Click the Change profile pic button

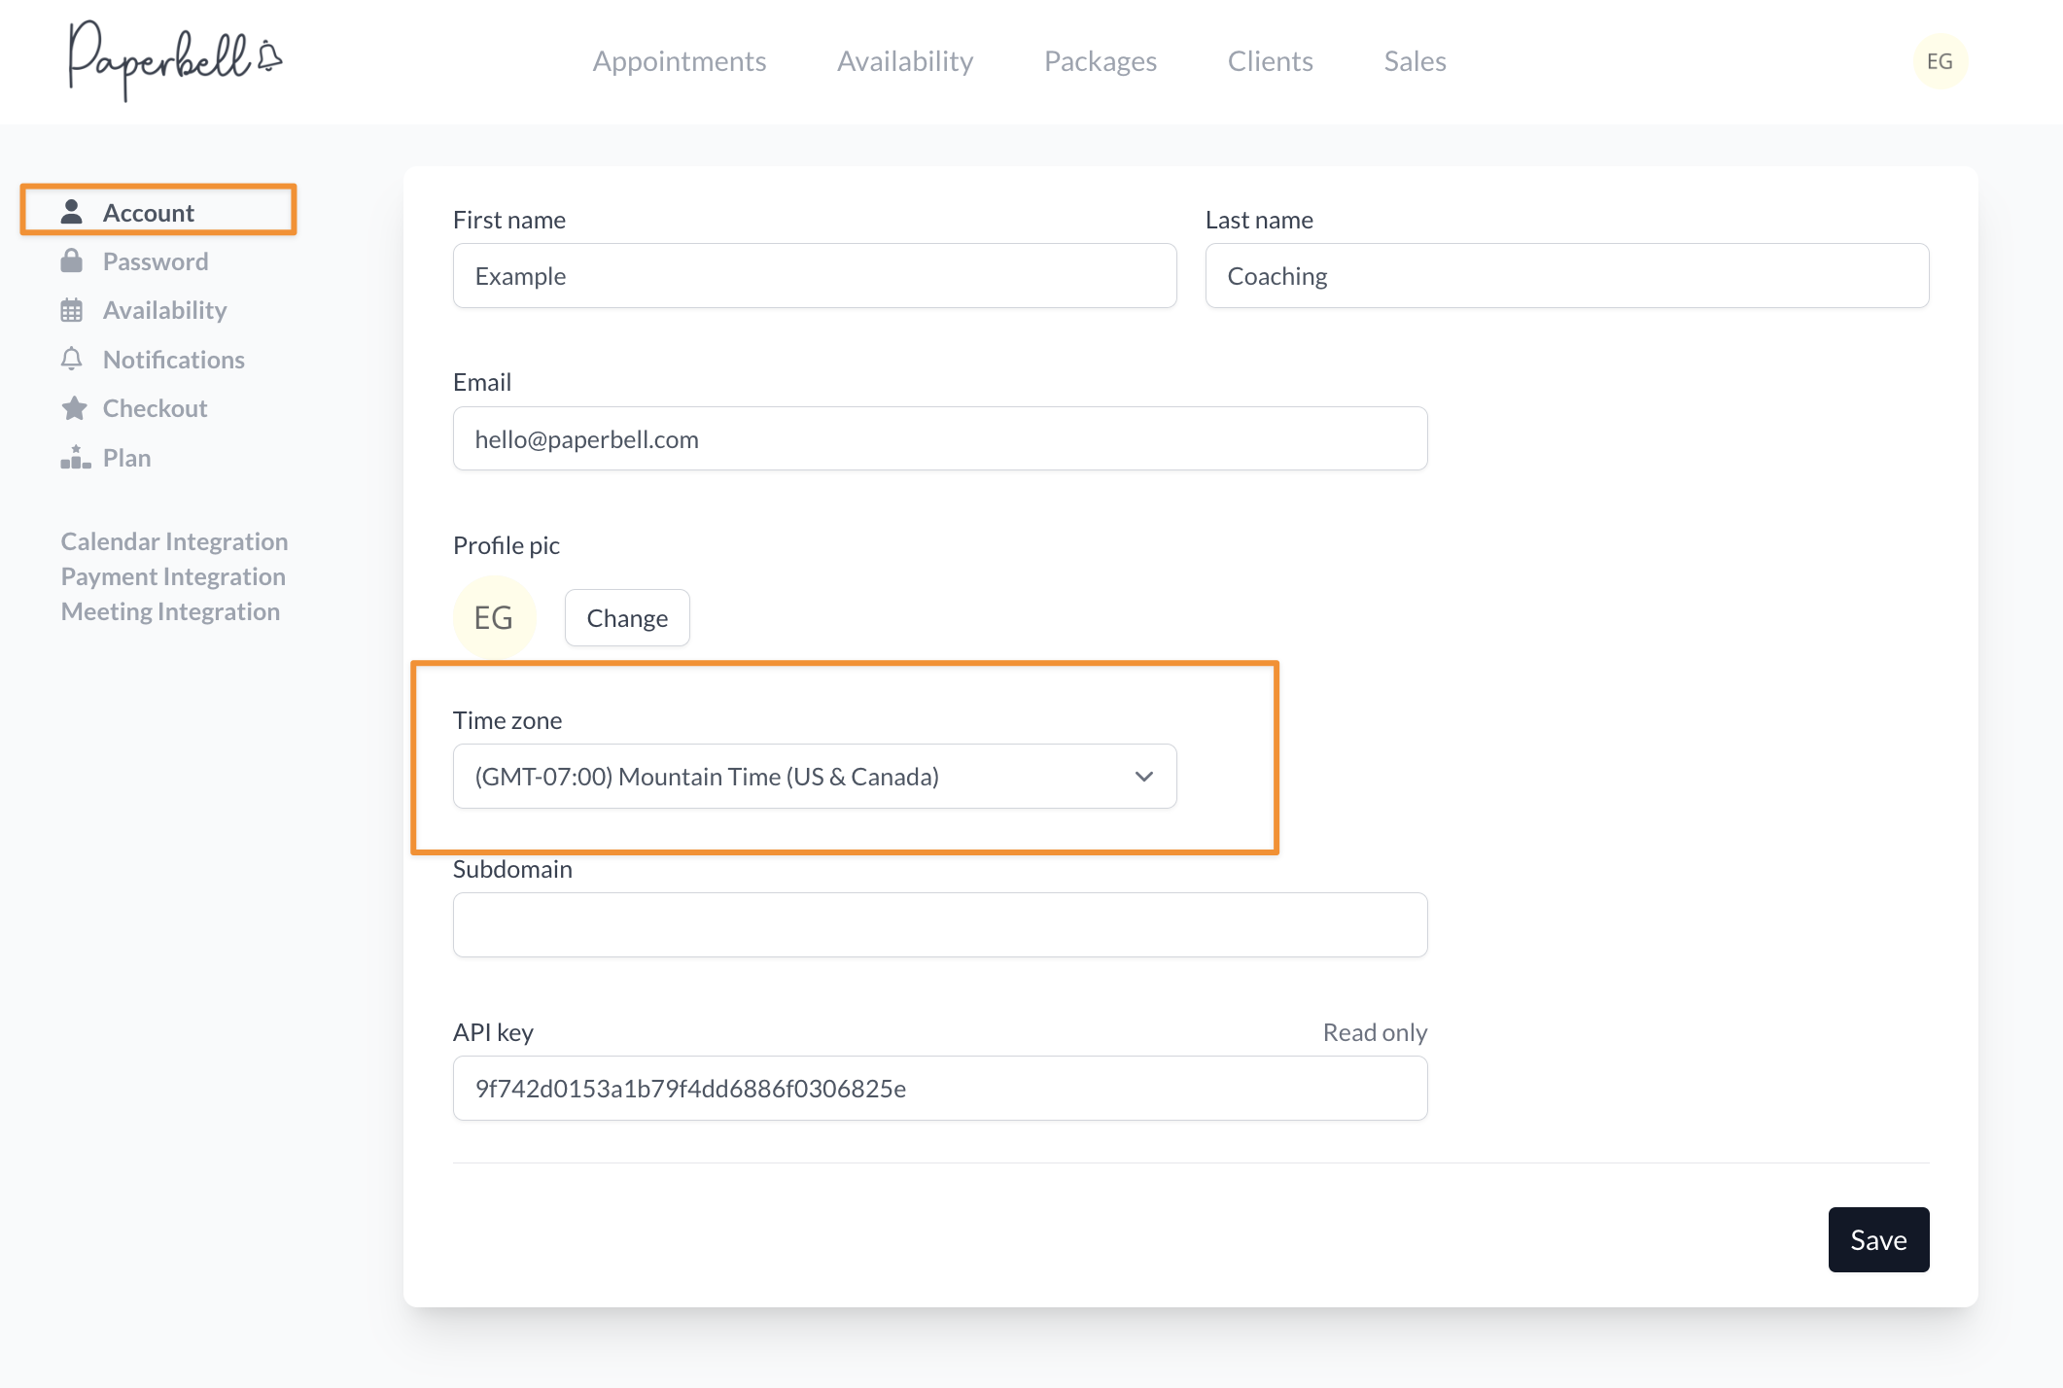pyautogui.click(x=627, y=618)
